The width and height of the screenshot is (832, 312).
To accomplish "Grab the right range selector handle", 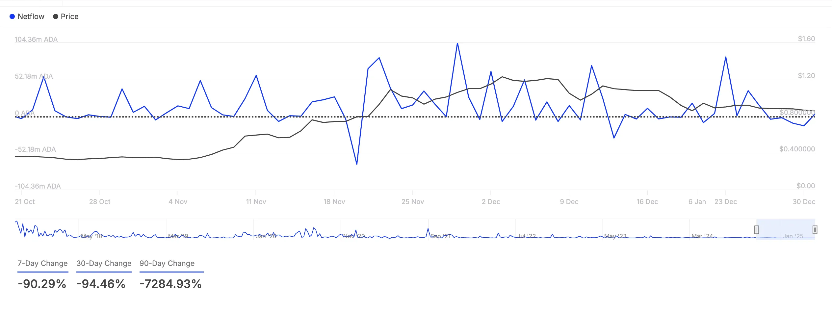I will click(815, 229).
